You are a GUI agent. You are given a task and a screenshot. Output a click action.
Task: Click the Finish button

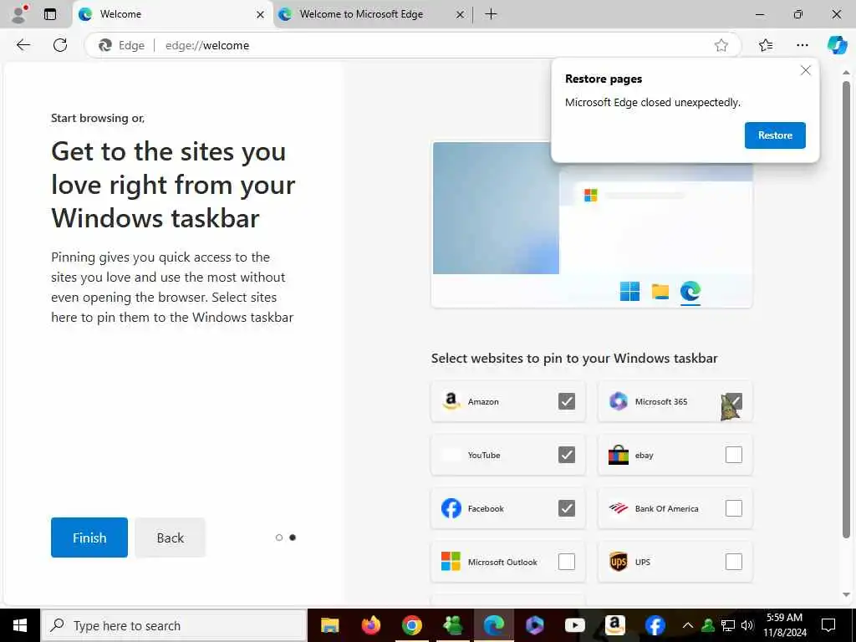(x=89, y=538)
